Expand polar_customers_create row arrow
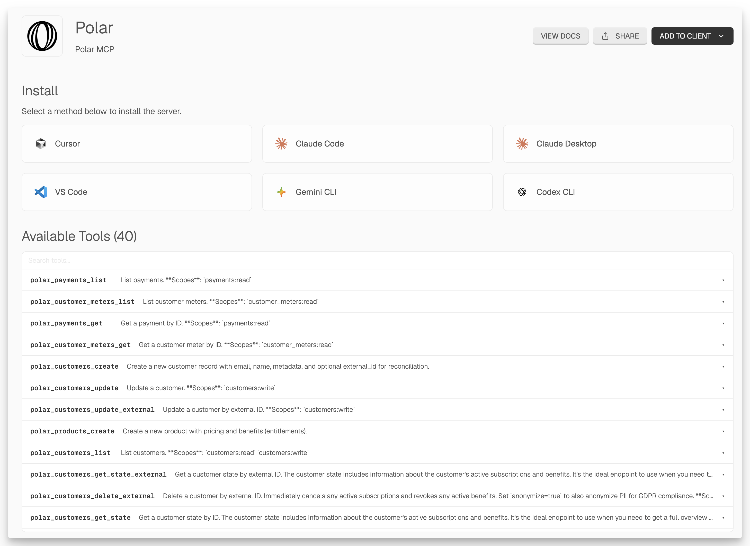Screen dimensions: 750x546 point(723,367)
